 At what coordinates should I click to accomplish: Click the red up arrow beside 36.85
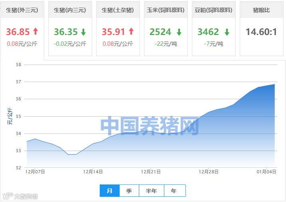[x=36, y=31]
